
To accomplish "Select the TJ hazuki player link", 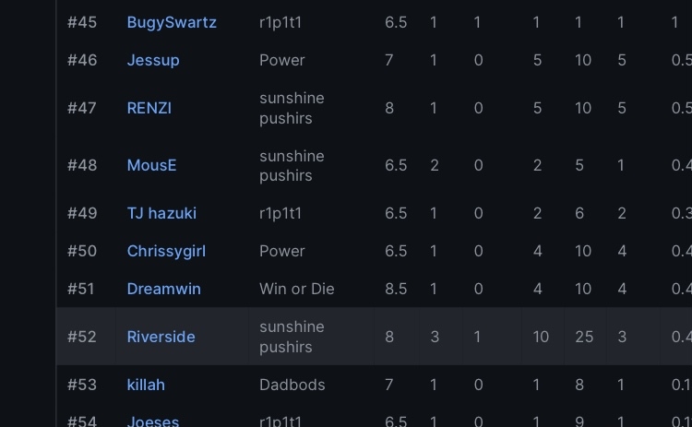I will [x=161, y=213].
